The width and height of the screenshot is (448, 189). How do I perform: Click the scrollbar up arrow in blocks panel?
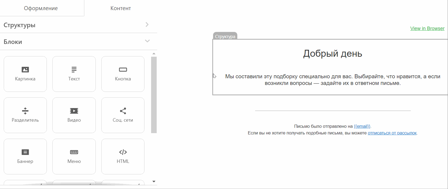(154, 54)
